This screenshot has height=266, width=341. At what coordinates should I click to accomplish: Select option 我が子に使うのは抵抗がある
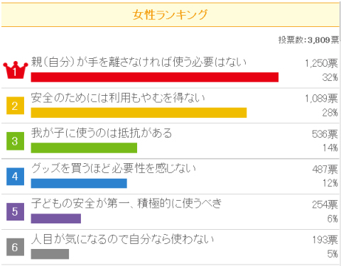[x=102, y=133]
